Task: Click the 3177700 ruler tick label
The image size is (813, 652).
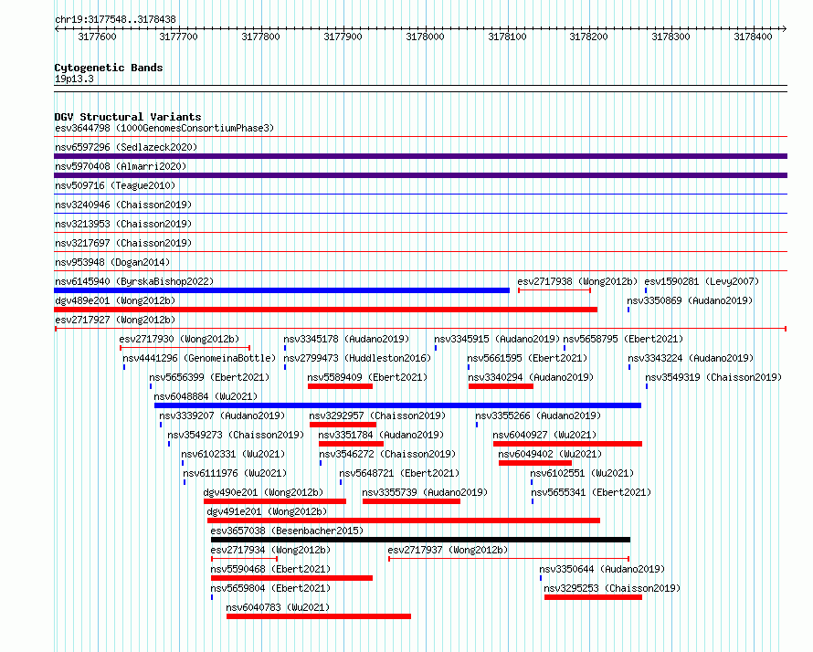Action: [178, 37]
